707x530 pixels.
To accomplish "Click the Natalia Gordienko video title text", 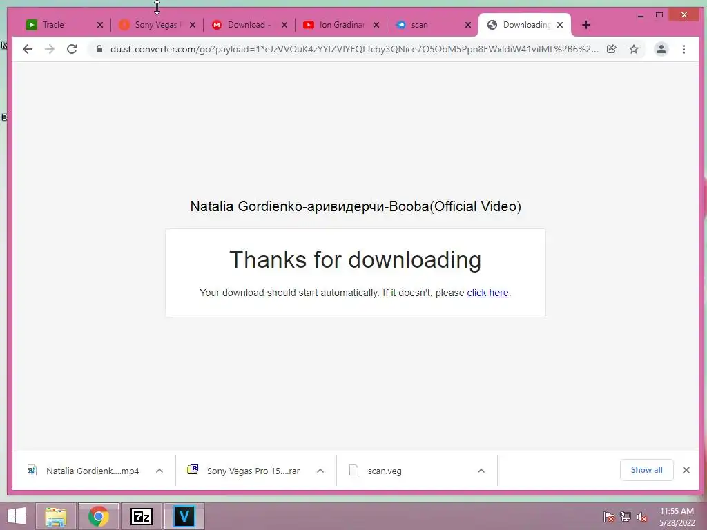I will 356,206.
